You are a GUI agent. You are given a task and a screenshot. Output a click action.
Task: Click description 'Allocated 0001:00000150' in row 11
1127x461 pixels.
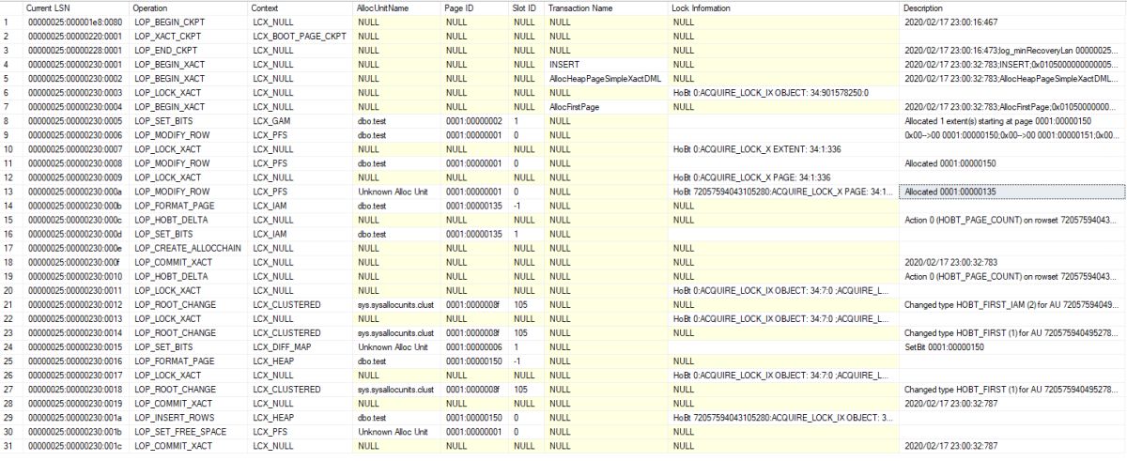[x=1013, y=163]
